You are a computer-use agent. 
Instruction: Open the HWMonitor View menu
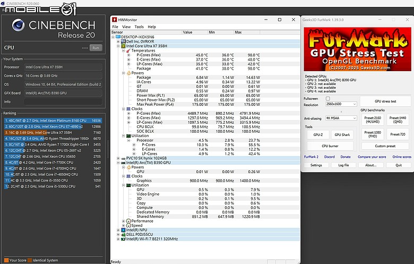point(126,27)
